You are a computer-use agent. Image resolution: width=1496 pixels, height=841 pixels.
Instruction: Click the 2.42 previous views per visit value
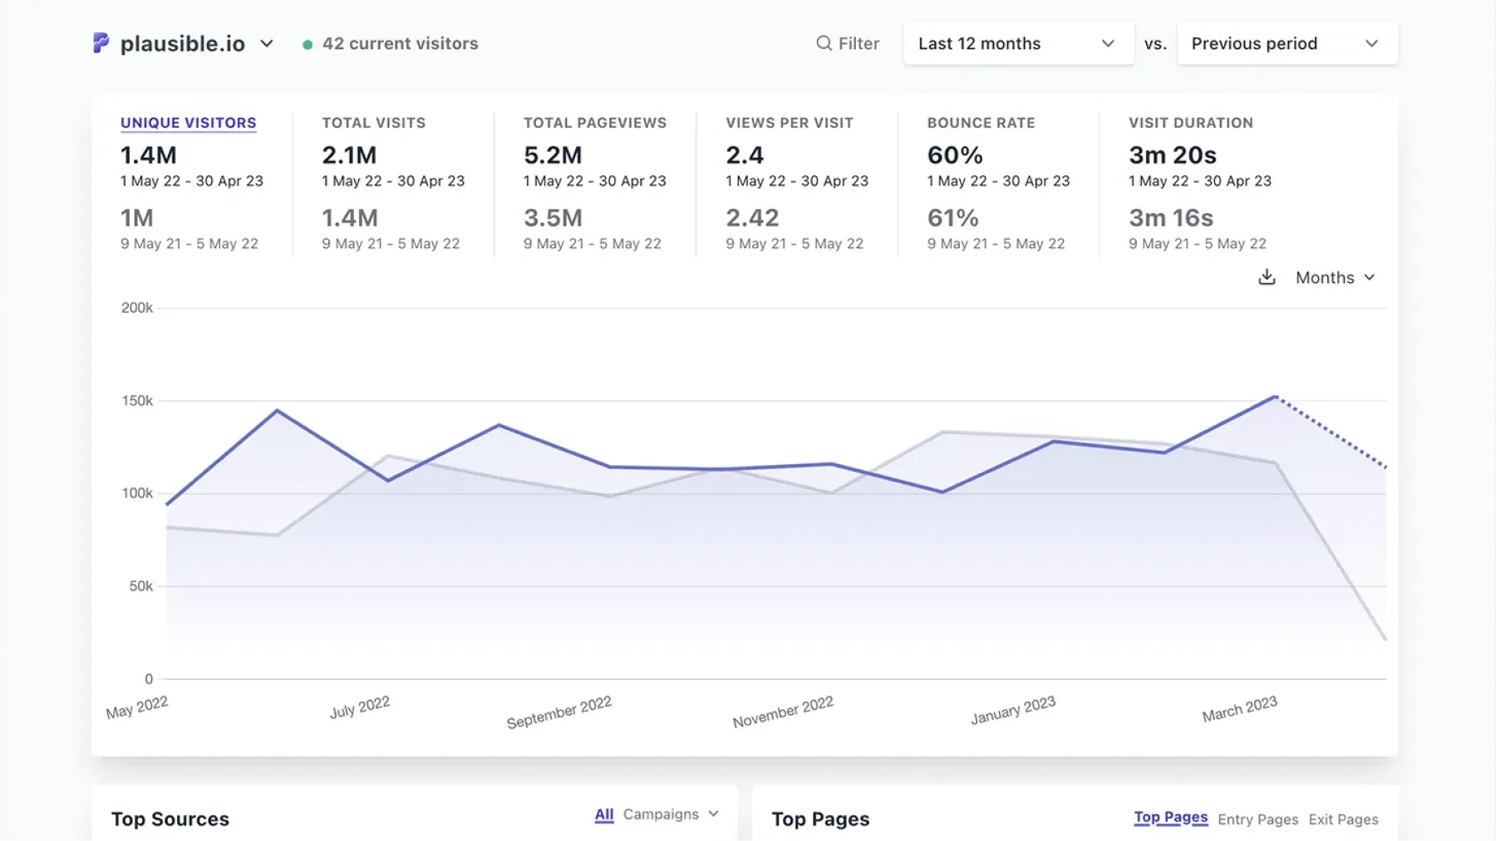[x=752, y=218]
